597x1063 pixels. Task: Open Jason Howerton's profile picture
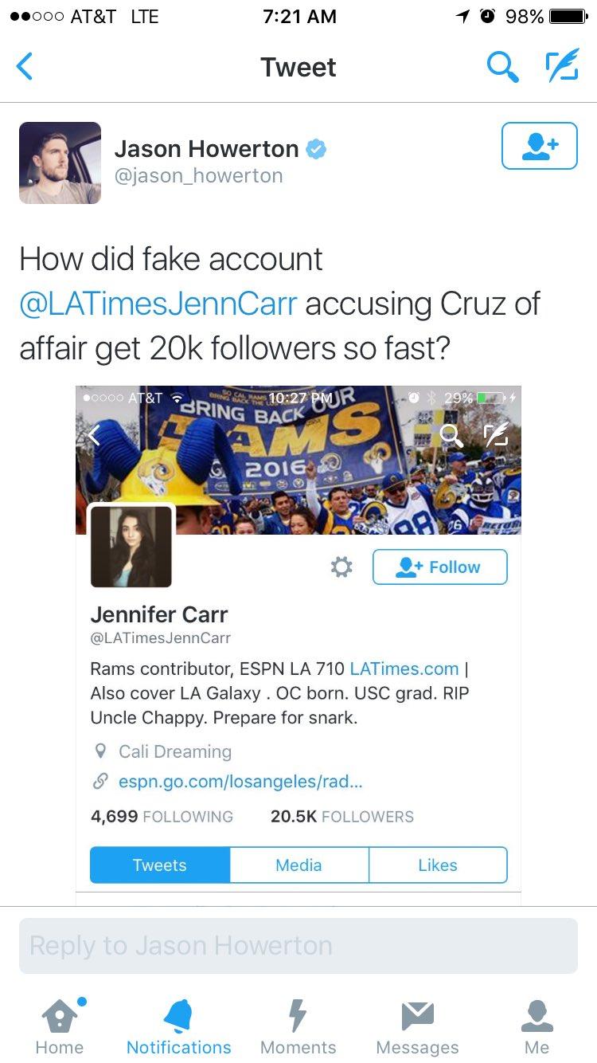tap(60, 163)
